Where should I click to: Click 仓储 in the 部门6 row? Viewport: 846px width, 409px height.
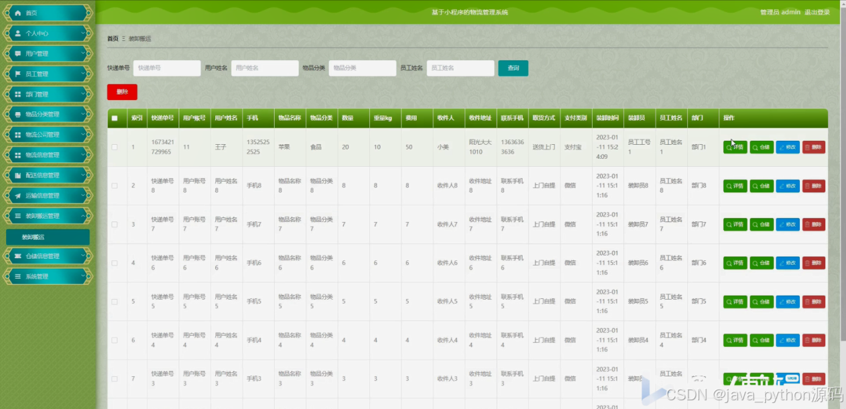click(761, 263)
